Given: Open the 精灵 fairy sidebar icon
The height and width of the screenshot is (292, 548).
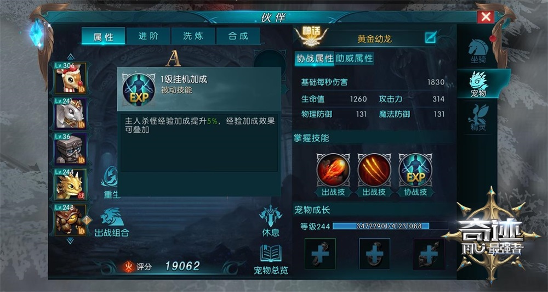Looking at the screenshot, I should 478,117.
